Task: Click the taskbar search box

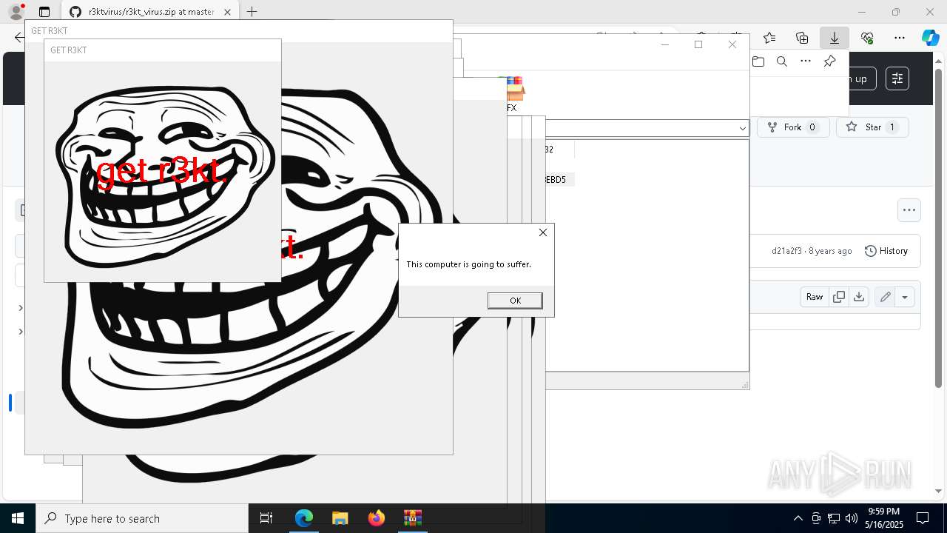Action: pyautogui.click(x=142, y=518)
